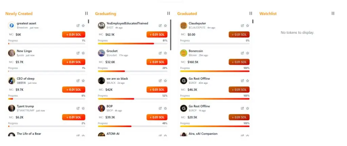Pause the Graduated column updates

[x=251, y=13]
